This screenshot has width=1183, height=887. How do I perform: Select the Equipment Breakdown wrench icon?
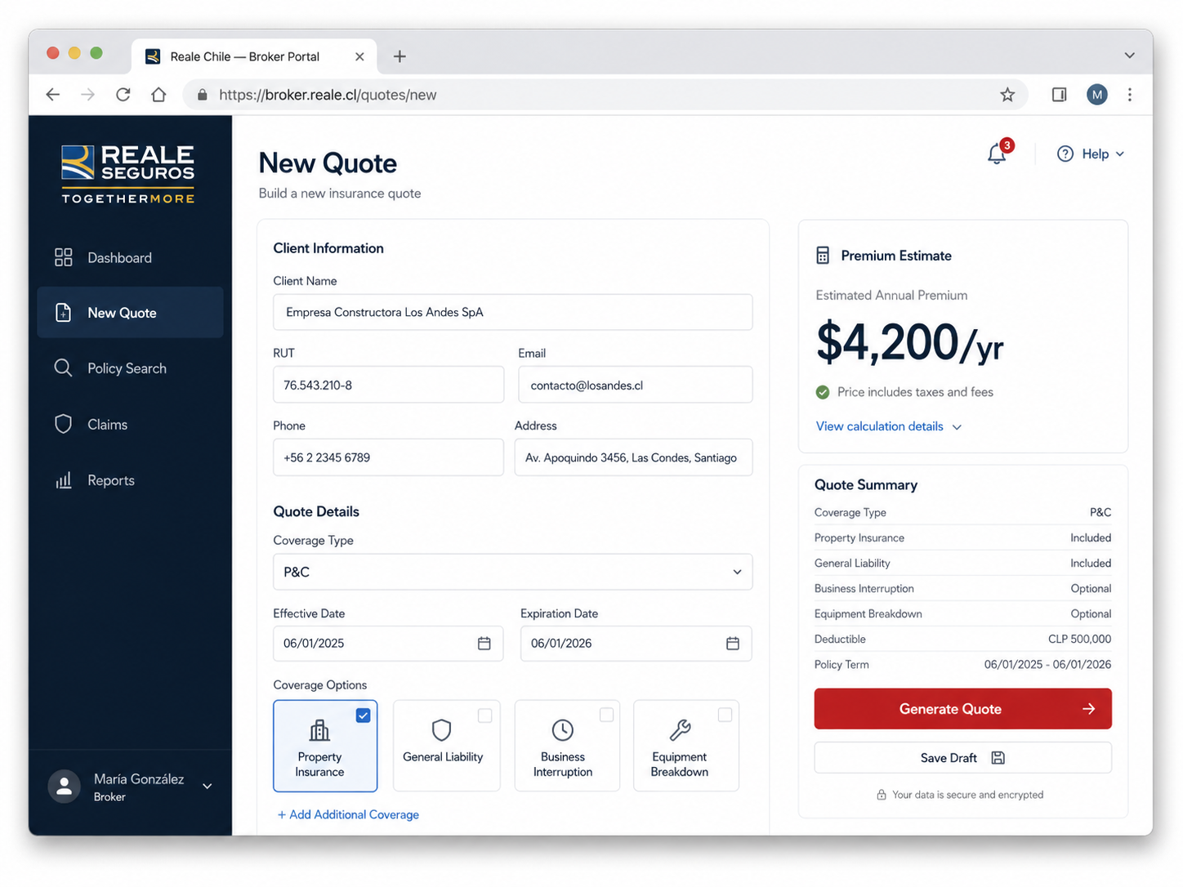click(680, 729)
